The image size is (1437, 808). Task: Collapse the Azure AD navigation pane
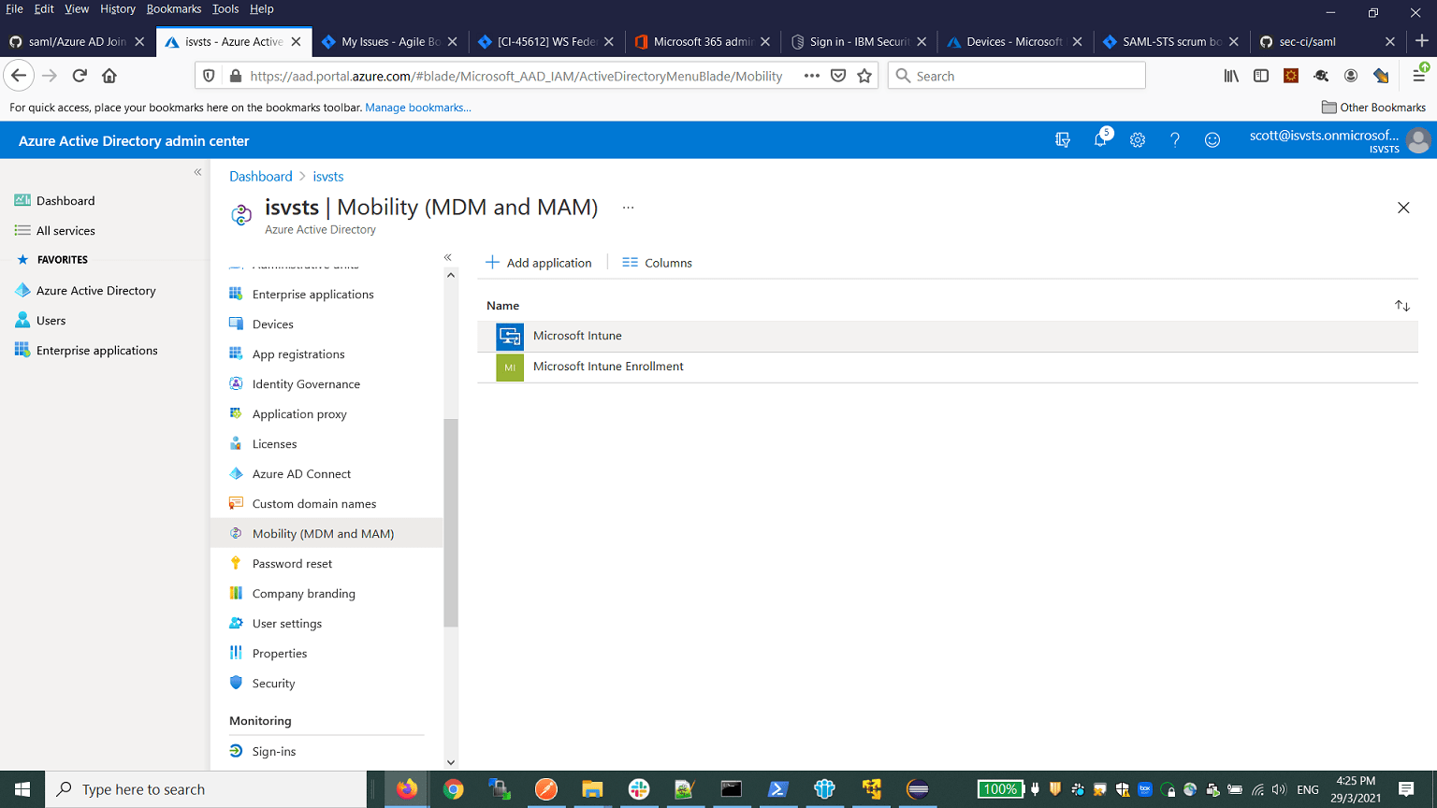[x=447, y=256]
